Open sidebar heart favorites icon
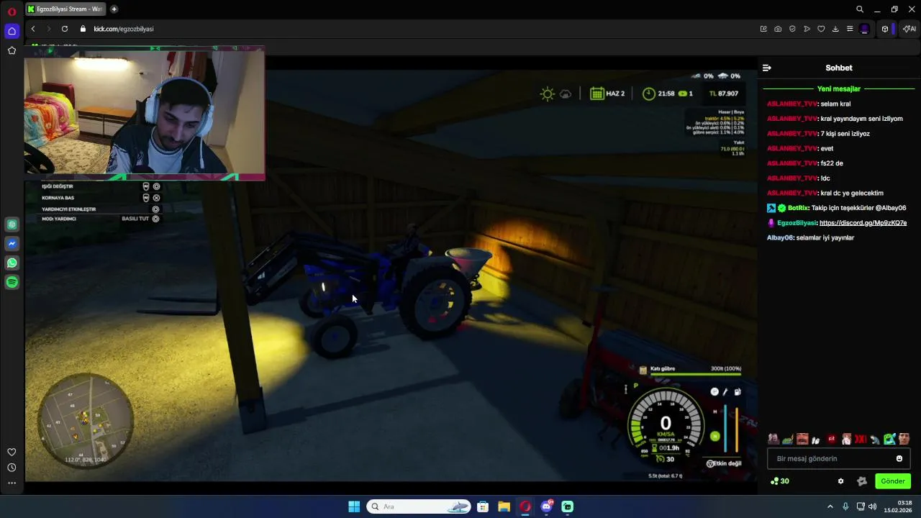Viewport: 921px width, 518px height. point(12,452)
